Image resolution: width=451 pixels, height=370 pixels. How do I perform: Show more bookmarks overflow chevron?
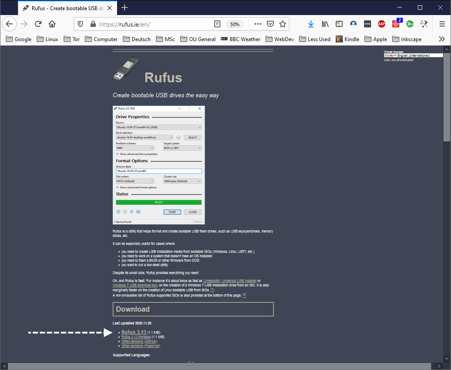point(442,39)
